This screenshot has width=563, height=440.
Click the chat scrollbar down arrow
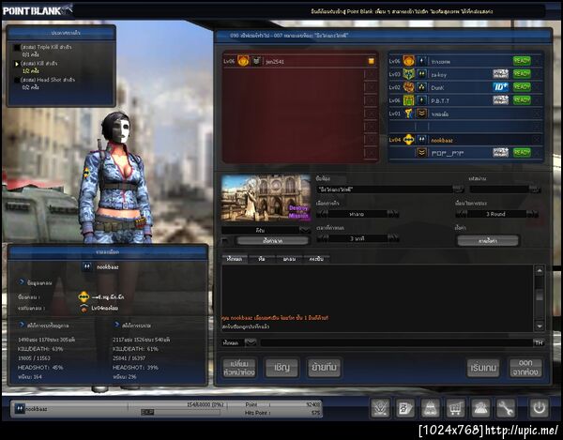[540, 326]
